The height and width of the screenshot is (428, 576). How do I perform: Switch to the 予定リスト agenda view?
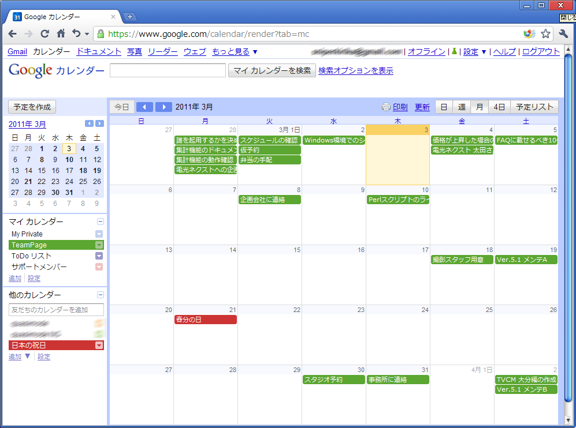[534, 107]
